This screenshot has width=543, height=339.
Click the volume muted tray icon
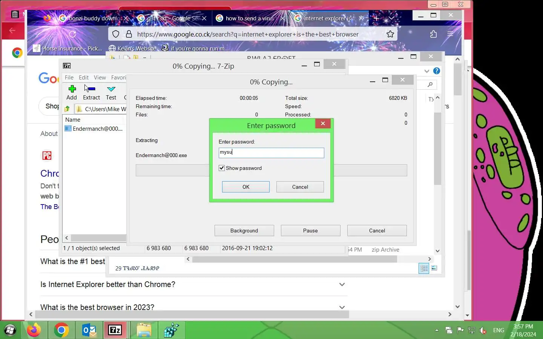483,330
